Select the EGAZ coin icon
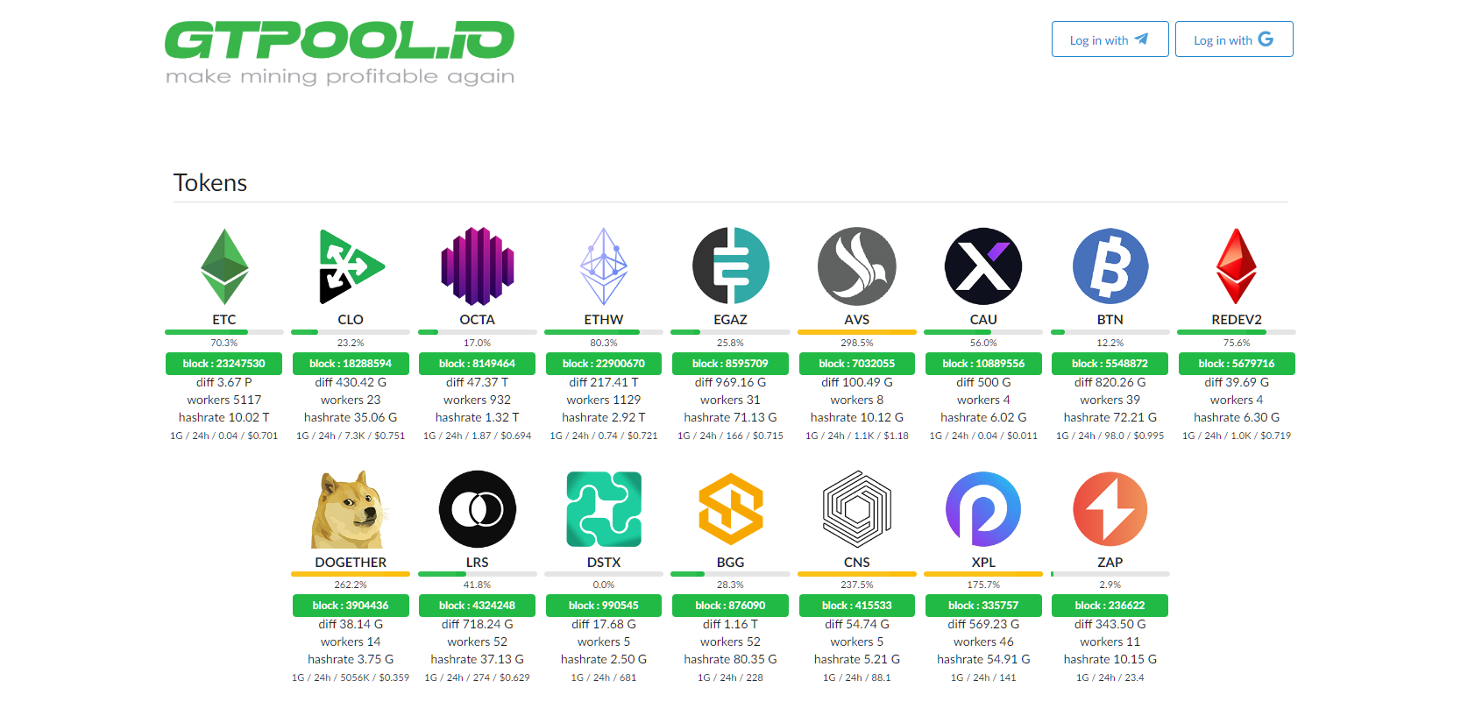 (x=731, y=266)
